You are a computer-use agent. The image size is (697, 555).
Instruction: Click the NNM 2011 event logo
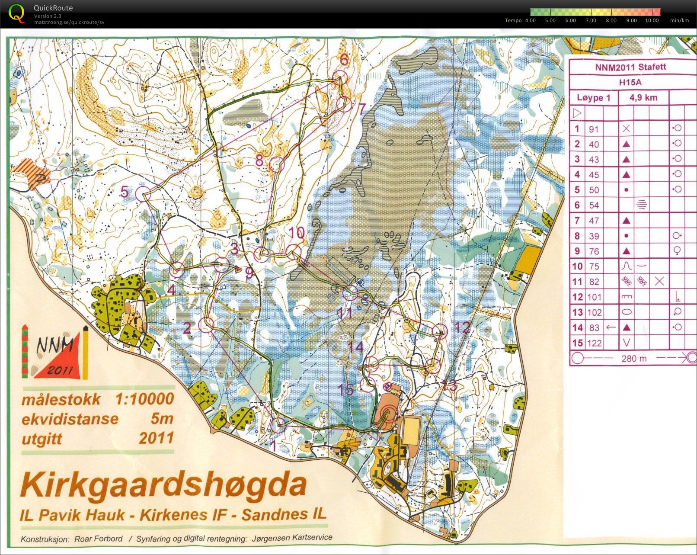[x=55, y=352]
